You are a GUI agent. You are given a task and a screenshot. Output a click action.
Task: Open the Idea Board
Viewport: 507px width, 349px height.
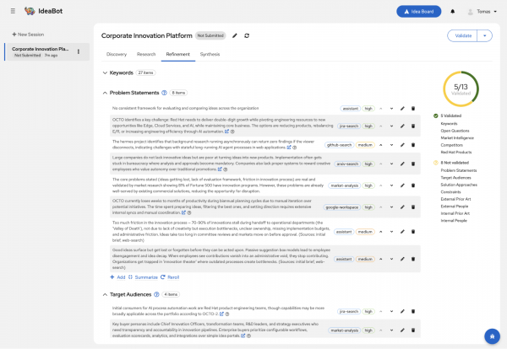tap(419, 12)
